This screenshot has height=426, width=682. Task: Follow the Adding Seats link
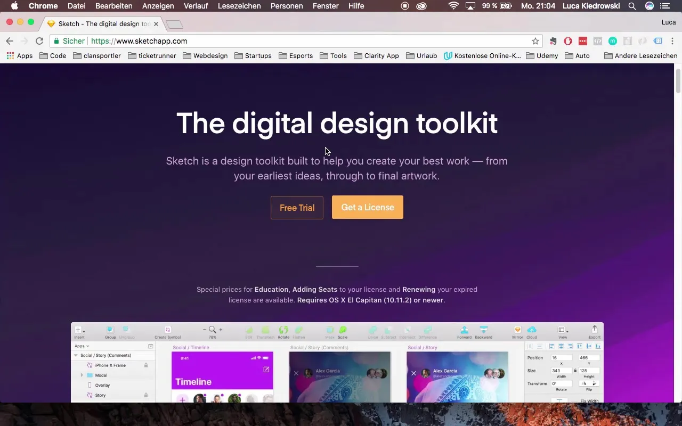[315, 289]
